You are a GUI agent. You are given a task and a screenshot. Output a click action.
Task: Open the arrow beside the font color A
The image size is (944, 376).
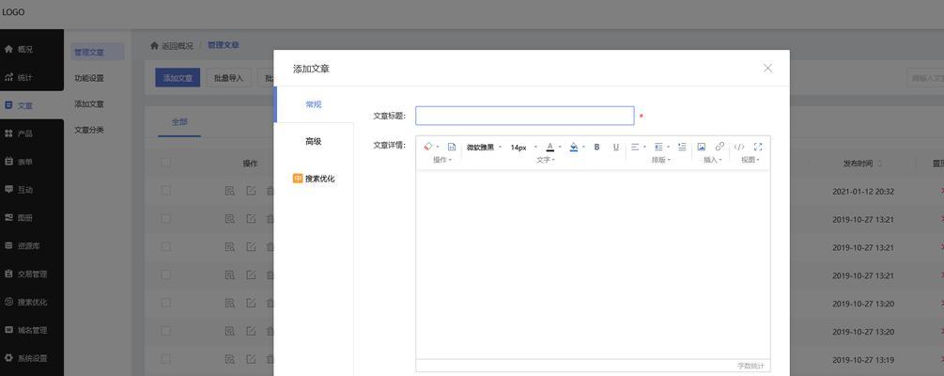[560, 147]
